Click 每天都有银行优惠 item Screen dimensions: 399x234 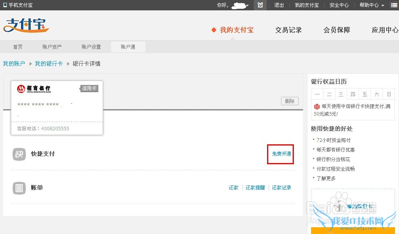pyautogui.click(x=335, y=150)
